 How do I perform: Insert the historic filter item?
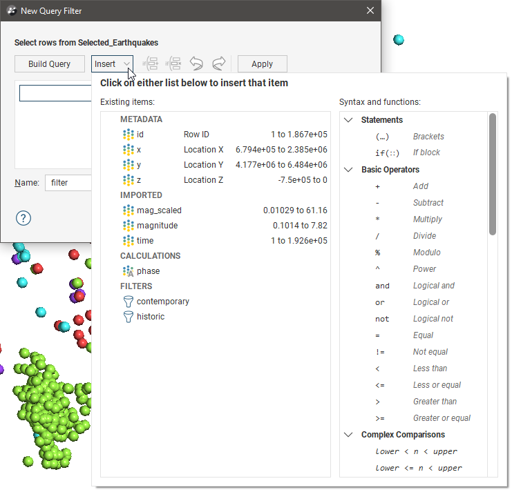pos(151,317)
